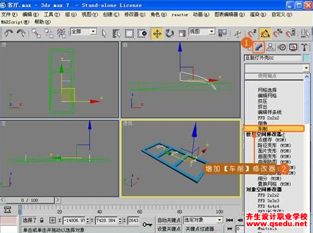Step time slider back with left arrow
Image resolution: width=313 pixels, height=233 pixels.
(x=3, y=200)
